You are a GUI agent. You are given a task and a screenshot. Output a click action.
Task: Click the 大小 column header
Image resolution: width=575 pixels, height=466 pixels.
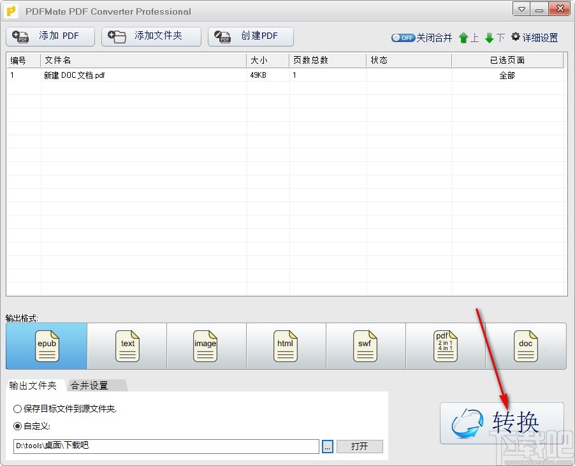pos(268,61)
